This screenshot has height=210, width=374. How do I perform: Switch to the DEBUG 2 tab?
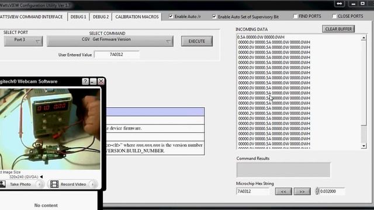click(101, 17)
